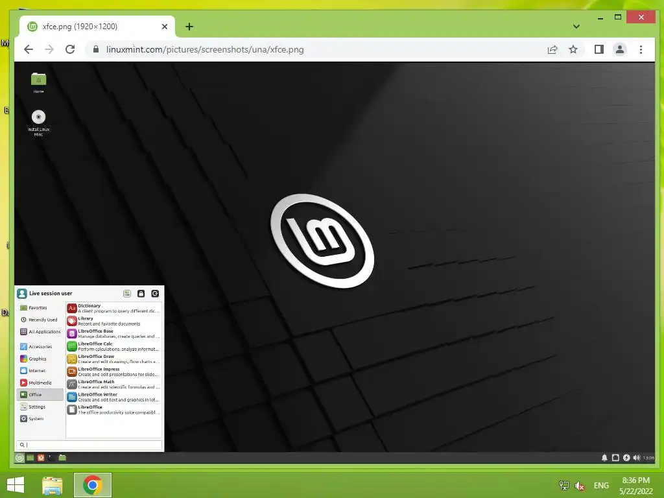Click the Linux Mint menu button in panel
The image size is (664, 498).
pyautogui.click(x=19, y=457)
